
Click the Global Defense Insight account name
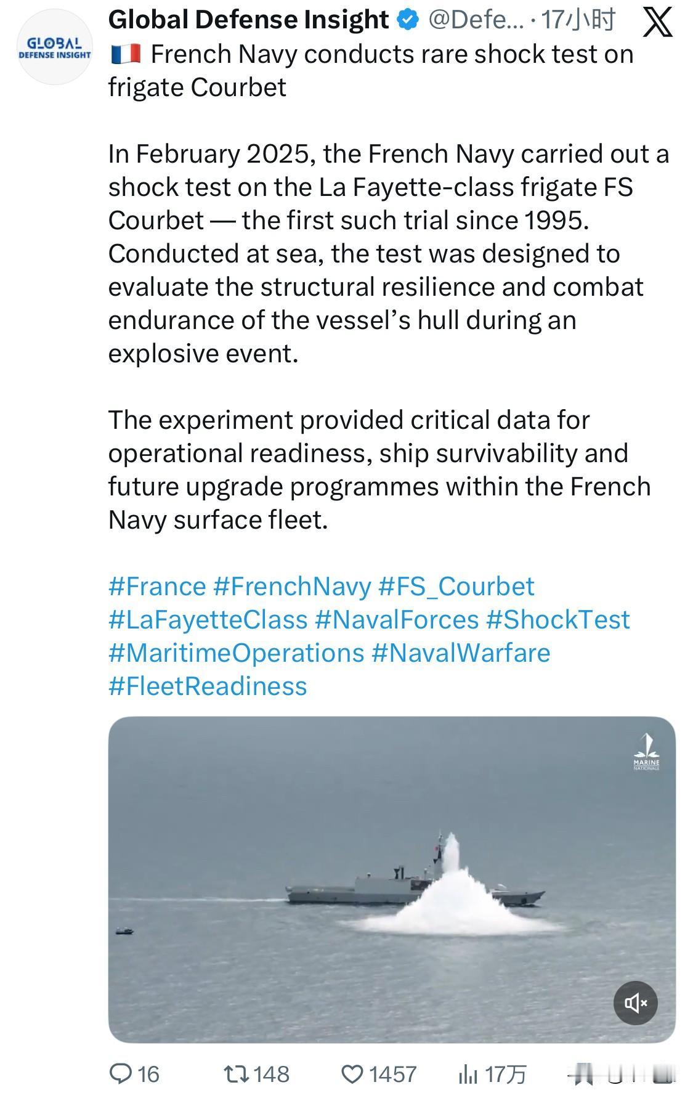pos(248,20)
